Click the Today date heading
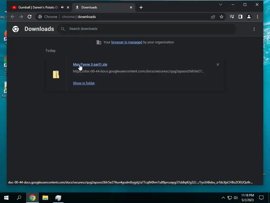 click(x=50, y=50)
